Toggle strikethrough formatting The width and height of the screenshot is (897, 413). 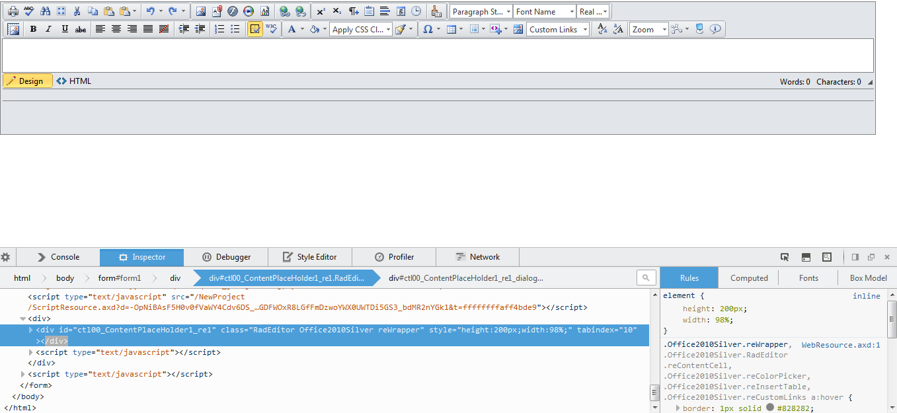click(81, 29)
